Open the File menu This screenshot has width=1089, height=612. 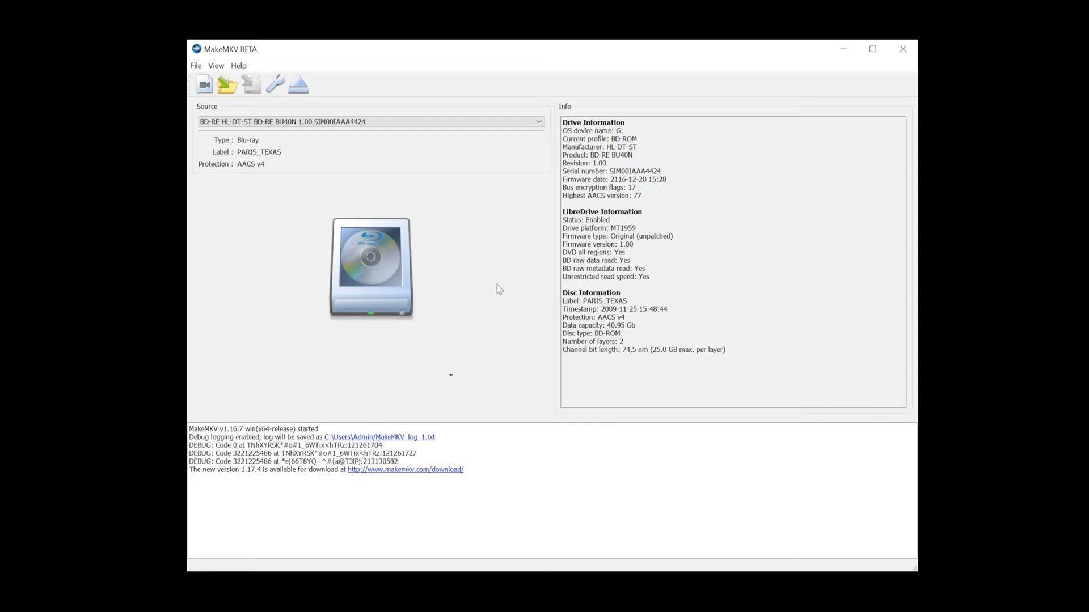pyautogui.click(x=196, y=66)
